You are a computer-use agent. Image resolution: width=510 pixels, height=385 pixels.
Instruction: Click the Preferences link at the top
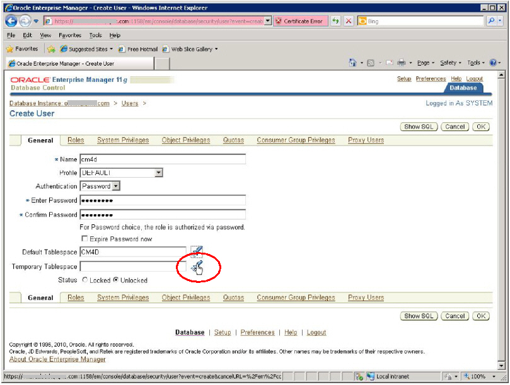[x=431, y=78]
